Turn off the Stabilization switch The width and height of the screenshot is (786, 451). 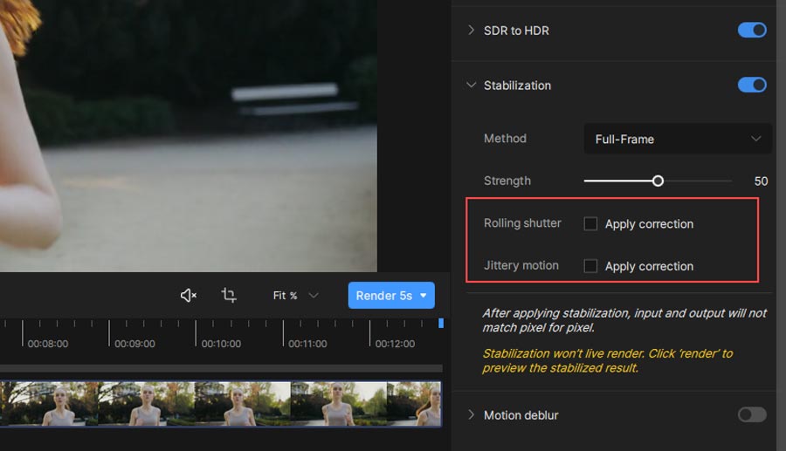coord(752,85)
